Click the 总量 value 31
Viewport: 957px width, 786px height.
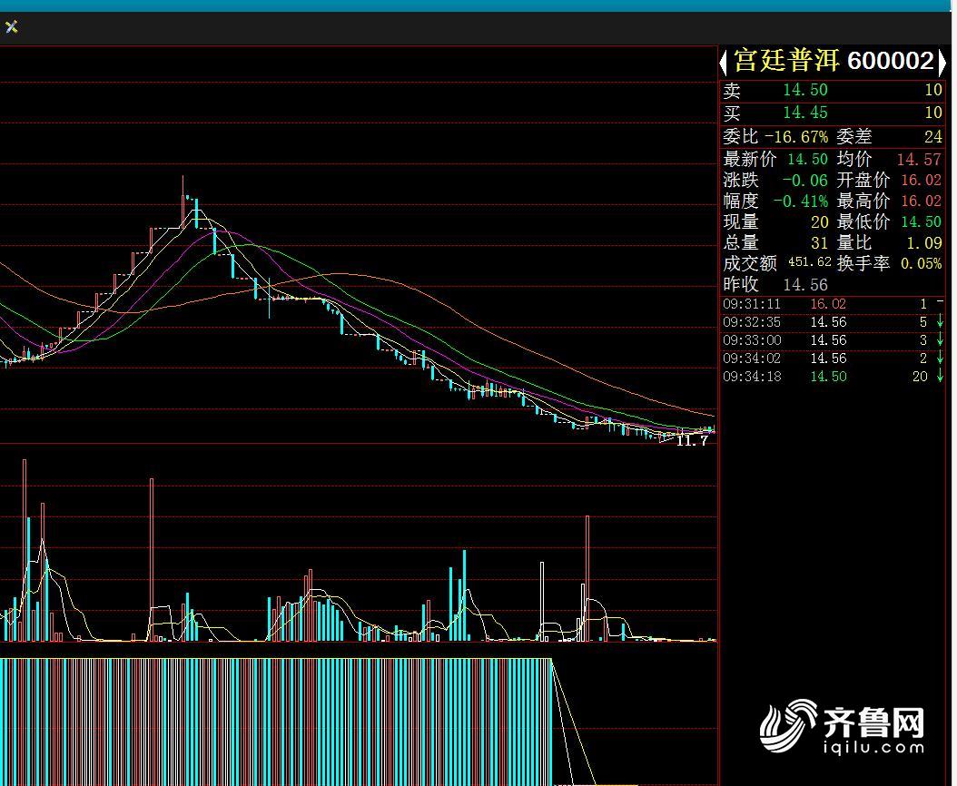tap(819, 243)
